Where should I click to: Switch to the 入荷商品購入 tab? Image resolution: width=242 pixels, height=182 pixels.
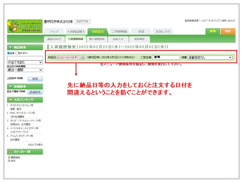coord(76,32)
